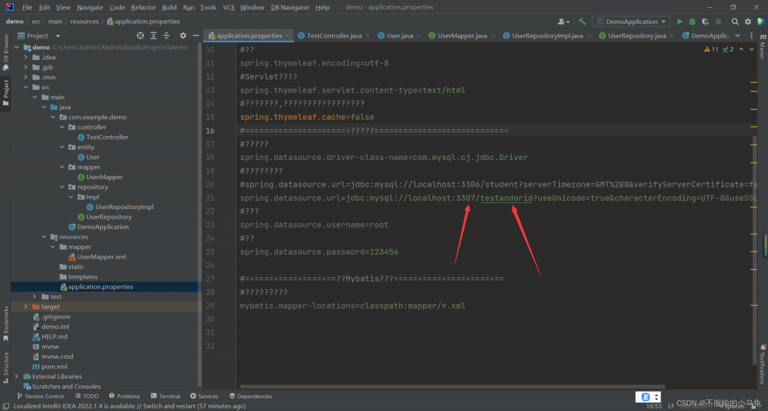Open Project panel options gear
768x411 pixels.
[x=183, y=36]
